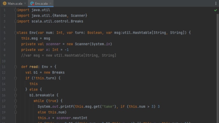The image size is (219, 123).
Task: Open the editor tabs options menu
Action: click(216, 3)
